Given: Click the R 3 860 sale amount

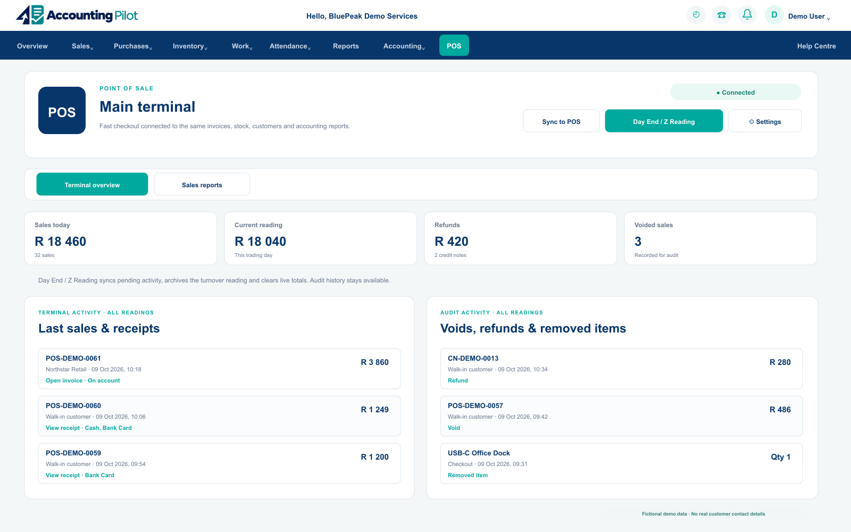Looking at the screenshot, I should pos(374,362).
